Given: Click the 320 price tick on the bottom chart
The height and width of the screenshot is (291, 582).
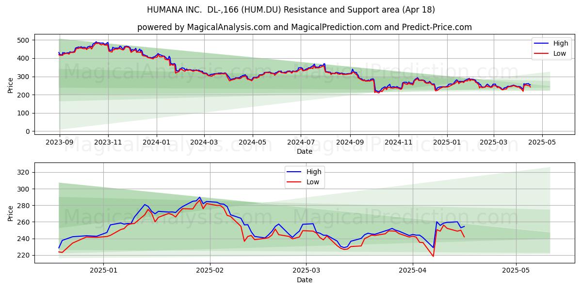Looking at the screenshot, I should [24, 172].
